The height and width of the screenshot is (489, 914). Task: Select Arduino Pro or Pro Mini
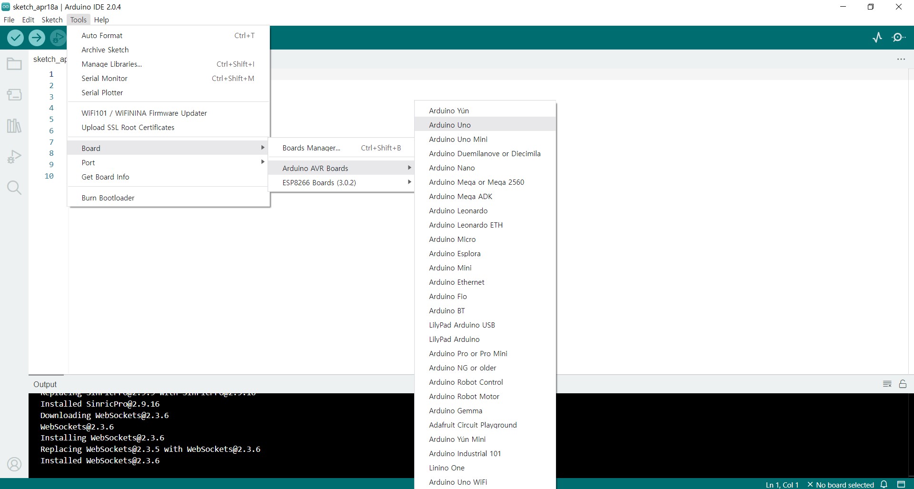click(x=485, y=353)
